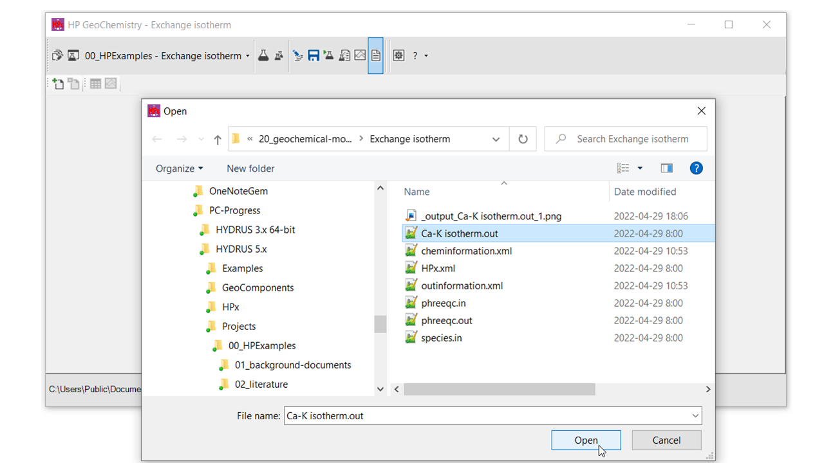Click the Cancel button
824x463 pixels.
click(x=666, y=440)
